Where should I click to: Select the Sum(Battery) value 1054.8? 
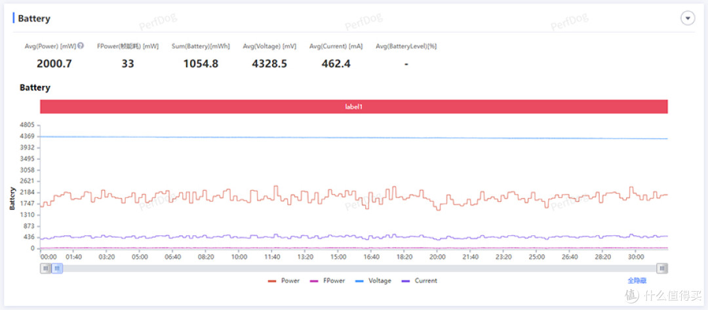(x=201, y=64)
